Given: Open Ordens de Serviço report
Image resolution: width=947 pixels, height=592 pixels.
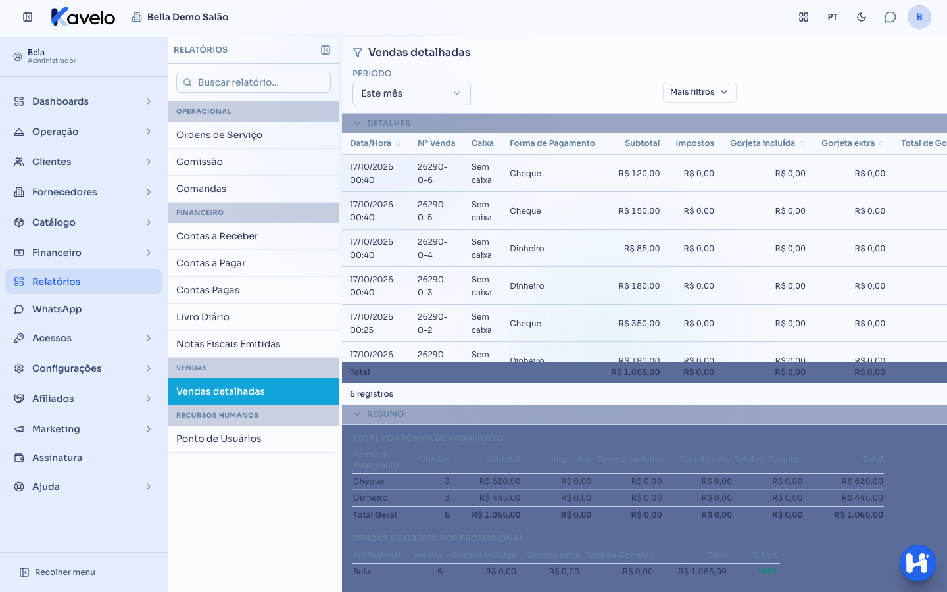Looking at the screenshot, I should pos(253,135).
